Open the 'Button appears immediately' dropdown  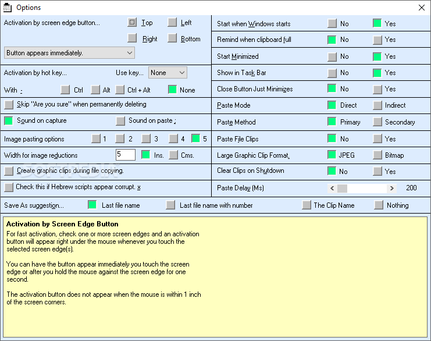(x=69, y=52)
